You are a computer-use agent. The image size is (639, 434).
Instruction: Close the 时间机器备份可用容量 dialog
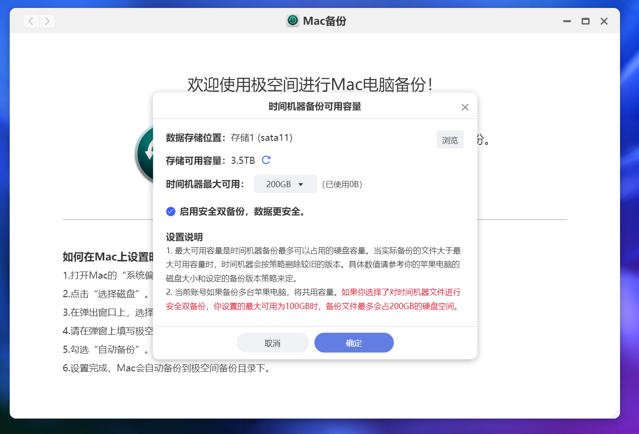coord(465,107)
